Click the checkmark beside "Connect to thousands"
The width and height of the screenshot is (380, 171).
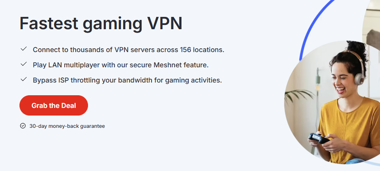coord(24,49)
